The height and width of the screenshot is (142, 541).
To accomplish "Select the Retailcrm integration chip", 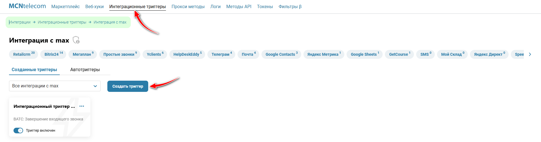I will (x=24, y=54).
